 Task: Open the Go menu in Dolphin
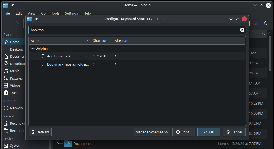coord(43,13)
